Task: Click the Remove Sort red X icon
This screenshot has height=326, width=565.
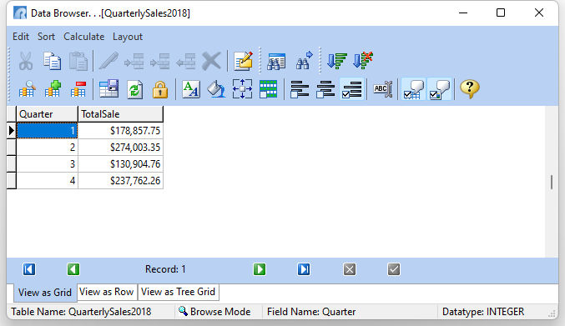Action: coord(363,61)
